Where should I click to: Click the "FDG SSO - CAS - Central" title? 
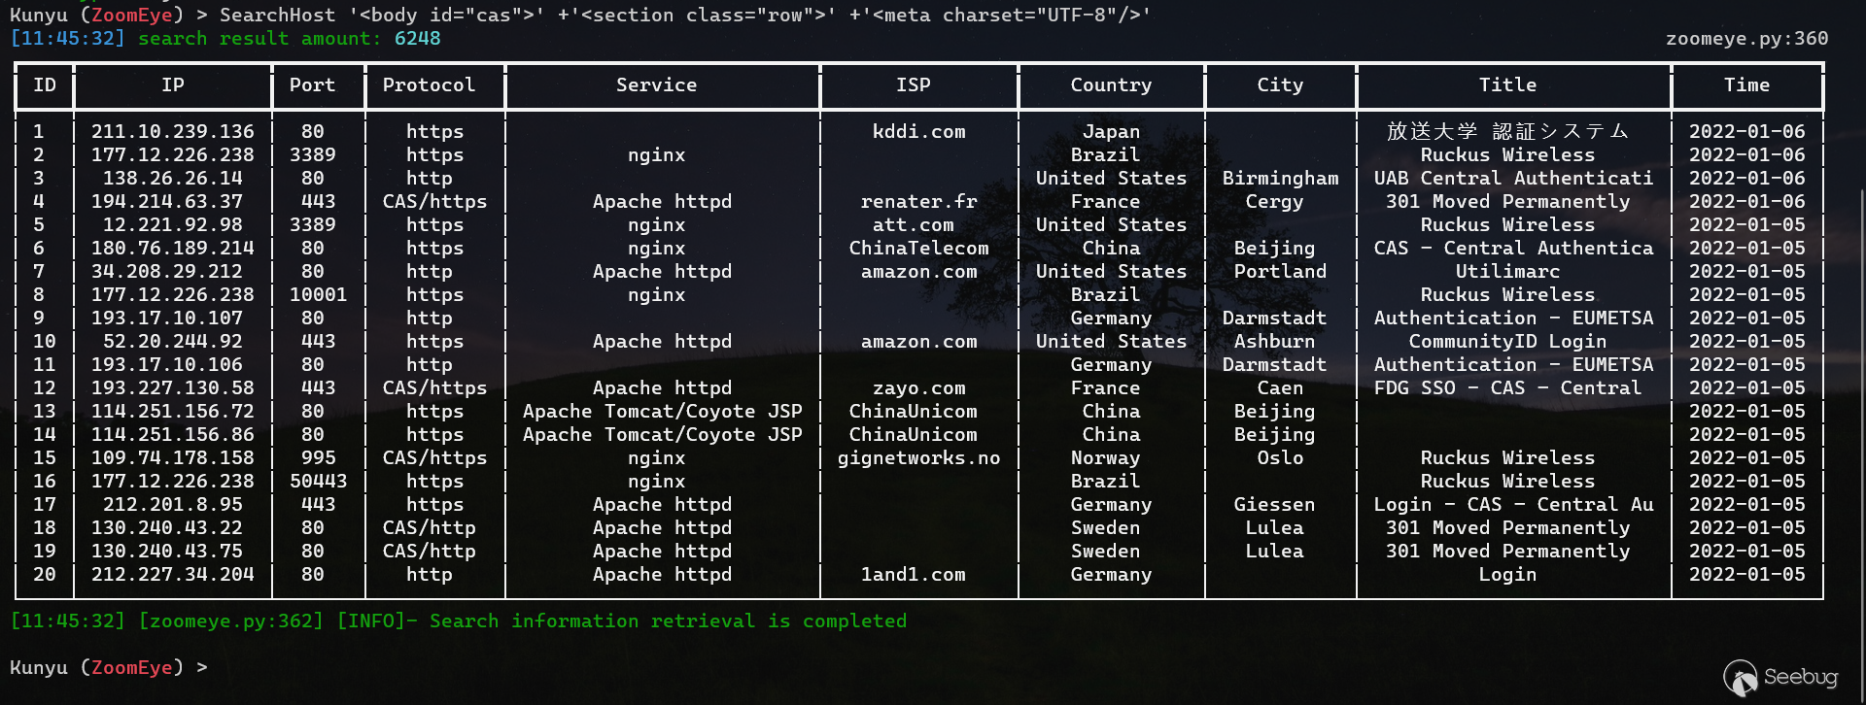(x=1507, y=388)
